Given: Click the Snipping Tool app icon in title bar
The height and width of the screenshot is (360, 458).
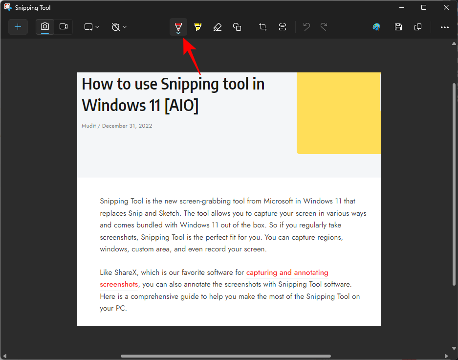Looking at the screenshot, I should pyautogui.click(x=8, y=7).
